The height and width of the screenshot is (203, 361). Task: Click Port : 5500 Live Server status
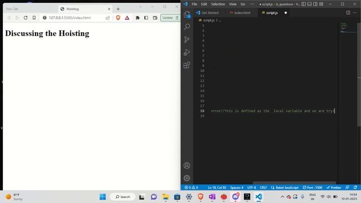pos(312,188)
